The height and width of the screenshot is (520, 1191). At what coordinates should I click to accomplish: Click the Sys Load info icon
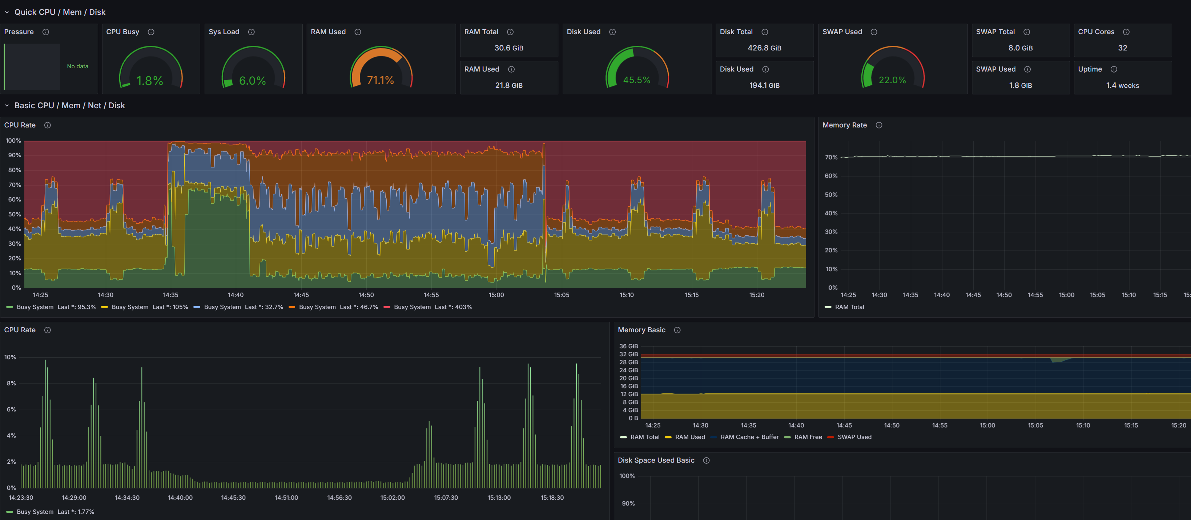pos(251,32)
